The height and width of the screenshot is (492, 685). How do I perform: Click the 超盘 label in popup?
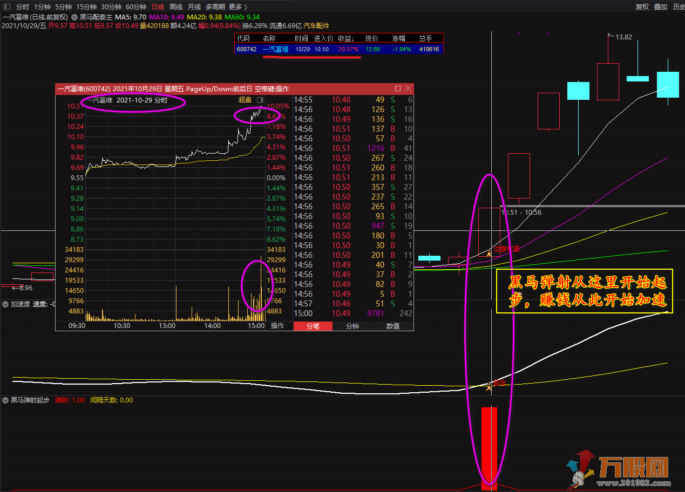pyautogui.click(x=245, y=100)
